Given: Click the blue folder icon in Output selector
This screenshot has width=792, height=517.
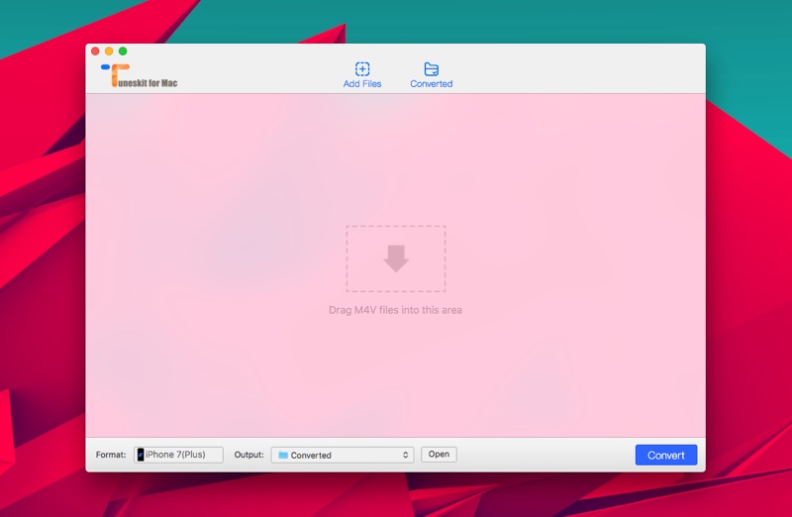Looking at the screenshot, I should (x=283, y=455).
